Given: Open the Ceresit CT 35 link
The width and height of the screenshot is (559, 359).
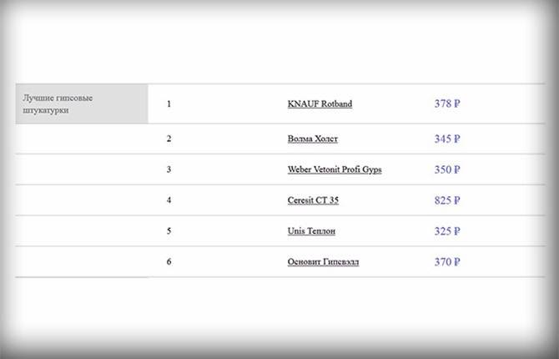Looking at the screenshot, I should tap(313, 200).
